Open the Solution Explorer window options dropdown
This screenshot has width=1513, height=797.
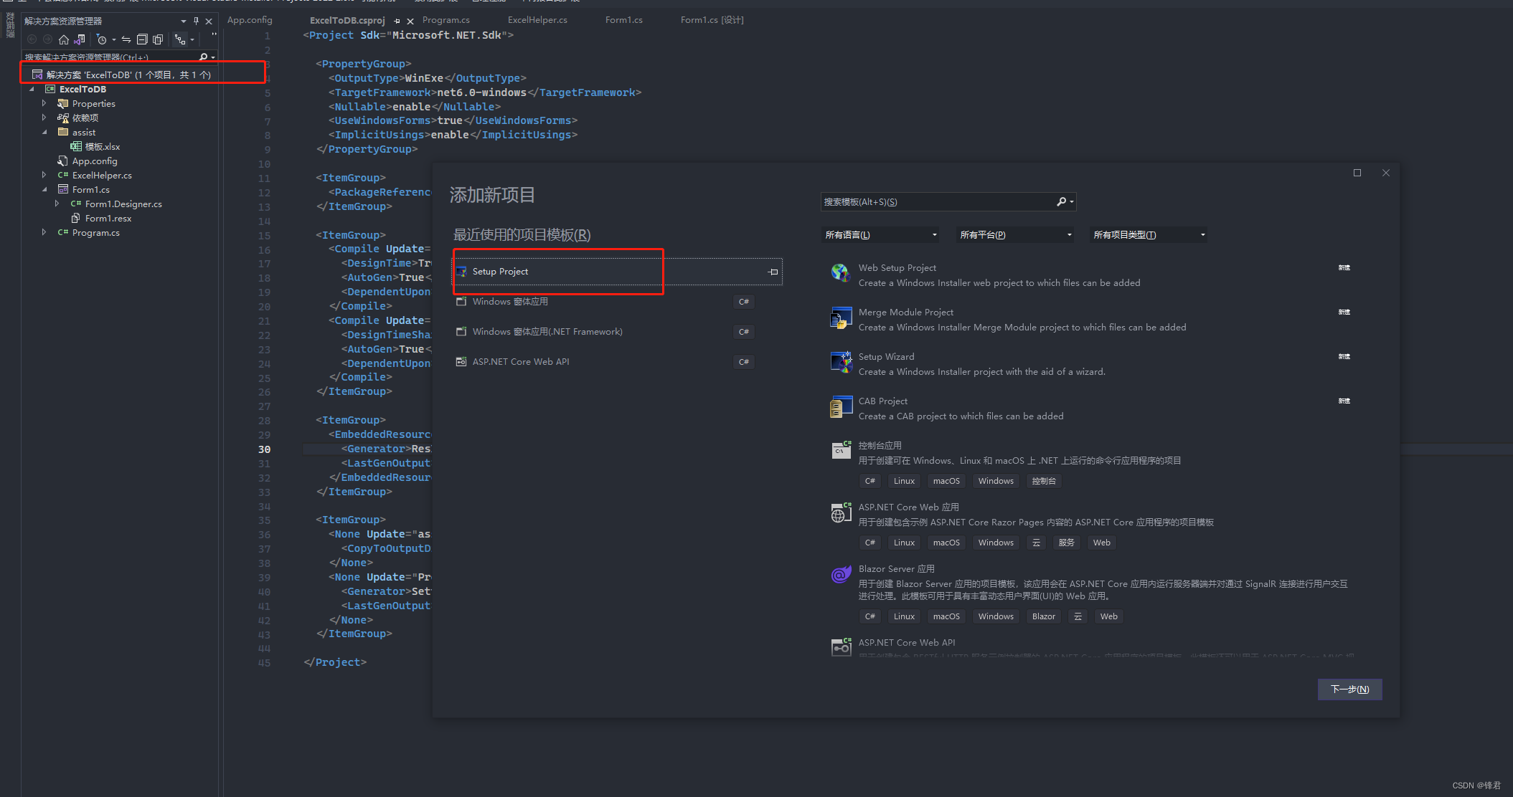coord(184,21)
